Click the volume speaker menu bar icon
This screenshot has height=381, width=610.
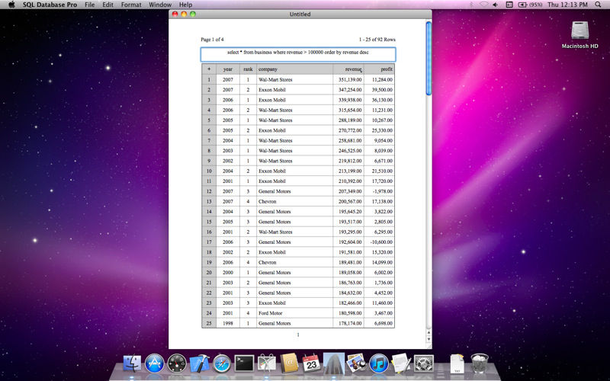[x=495, y=5]
